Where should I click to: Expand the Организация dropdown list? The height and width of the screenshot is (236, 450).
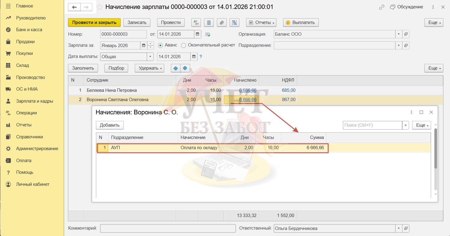point(399,34)
